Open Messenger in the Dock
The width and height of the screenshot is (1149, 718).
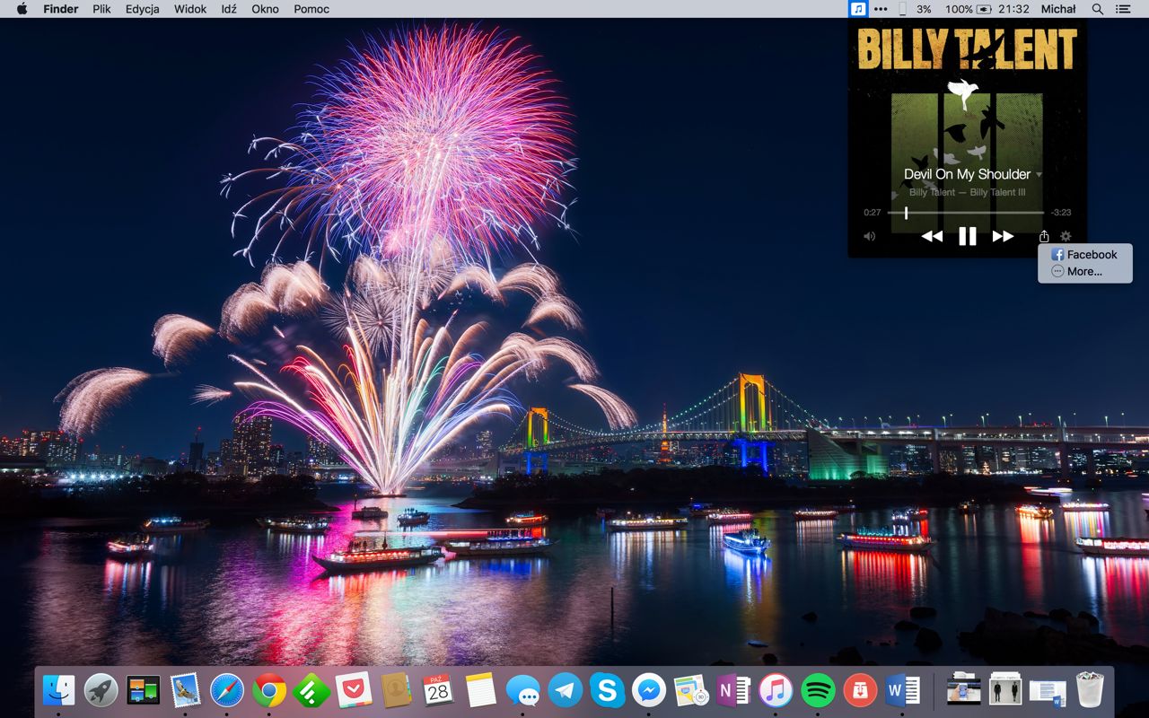(x=649, y=690)
